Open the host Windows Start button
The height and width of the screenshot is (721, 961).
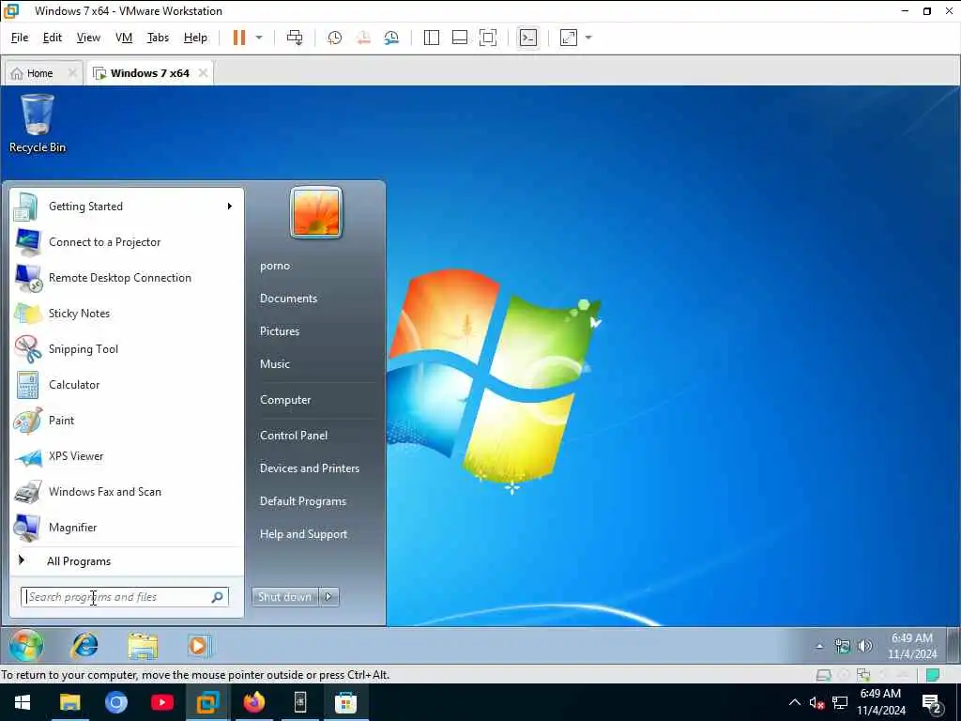pyautogui.click(x=23, y=702)
